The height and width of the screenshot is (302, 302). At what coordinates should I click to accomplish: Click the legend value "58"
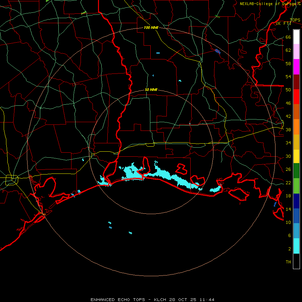point(288,63)
